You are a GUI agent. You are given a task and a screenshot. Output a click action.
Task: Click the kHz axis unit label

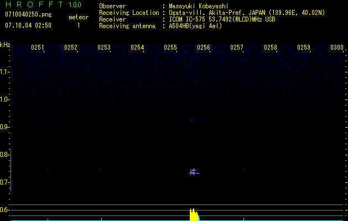[x=5, y=45]
